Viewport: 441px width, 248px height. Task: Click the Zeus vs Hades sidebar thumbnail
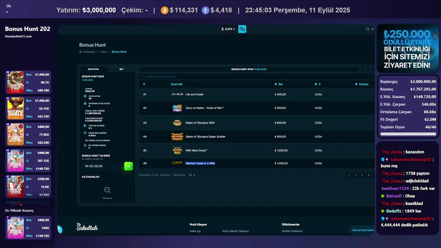16,186
